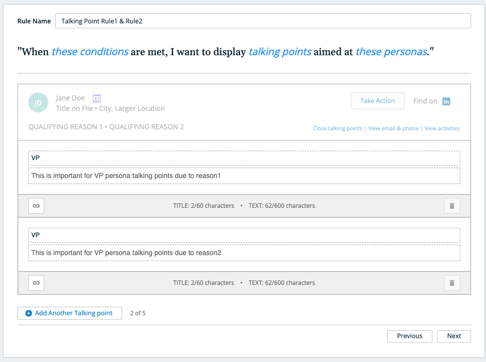The height and width of the screenshot is (362, 486).
Task: Click the Next button
Action: coord(454,336)
